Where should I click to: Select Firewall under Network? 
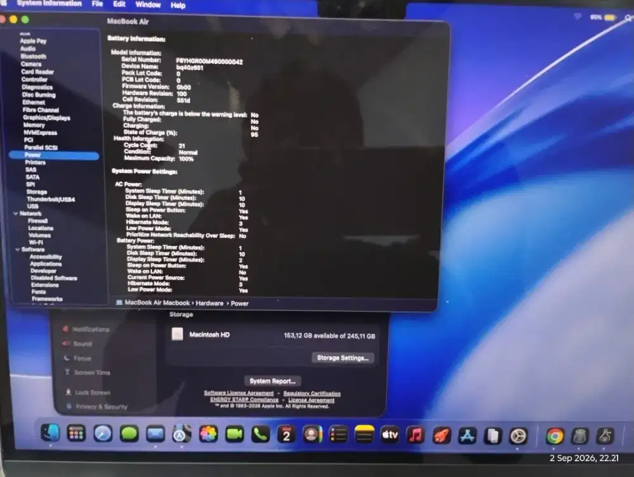pyautogui.click(x=38, y=221)
